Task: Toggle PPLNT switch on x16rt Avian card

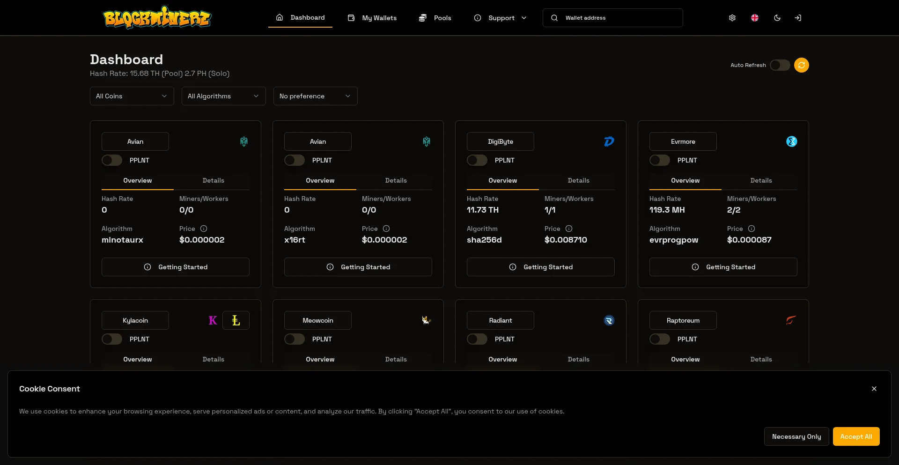Action: [x=295, y=160]
